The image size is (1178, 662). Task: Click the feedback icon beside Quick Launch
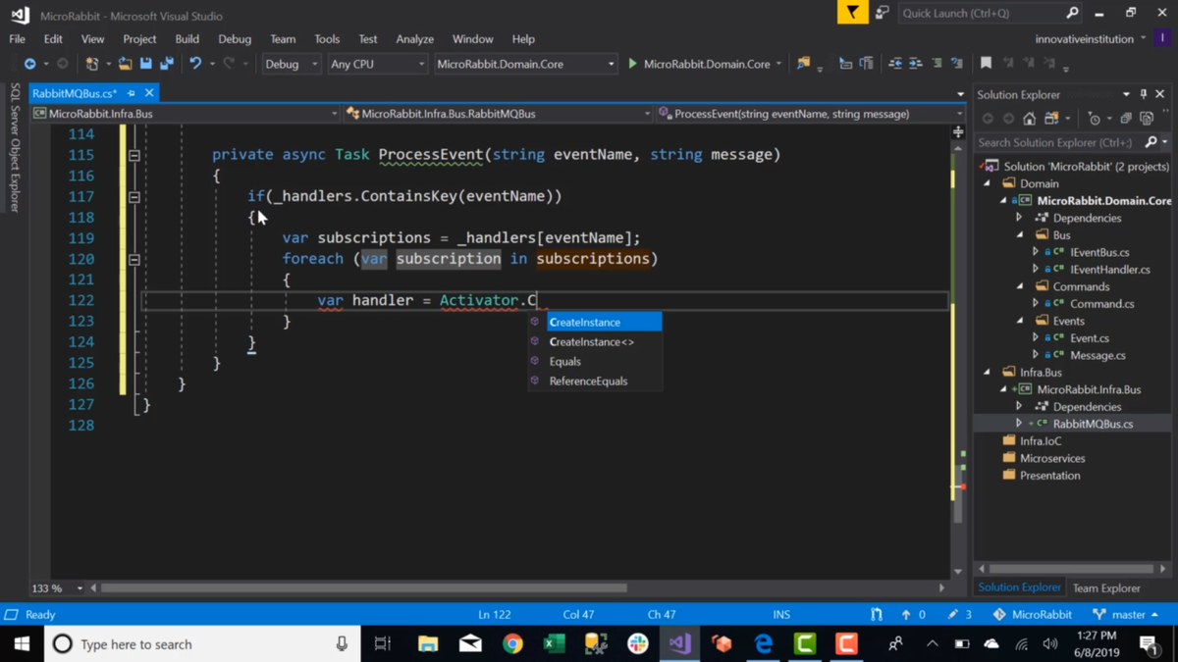coord(882,13)
